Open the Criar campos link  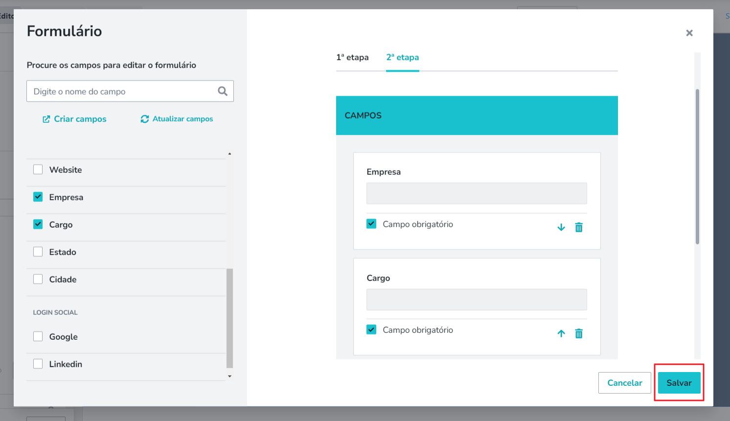74,119
